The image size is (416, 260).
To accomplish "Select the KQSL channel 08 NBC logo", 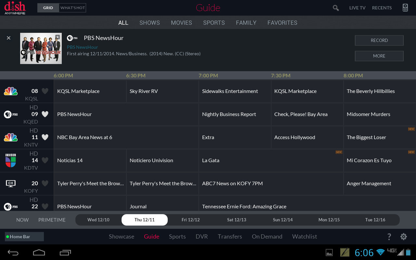I will pyautogui.click(x=11, y=91).
